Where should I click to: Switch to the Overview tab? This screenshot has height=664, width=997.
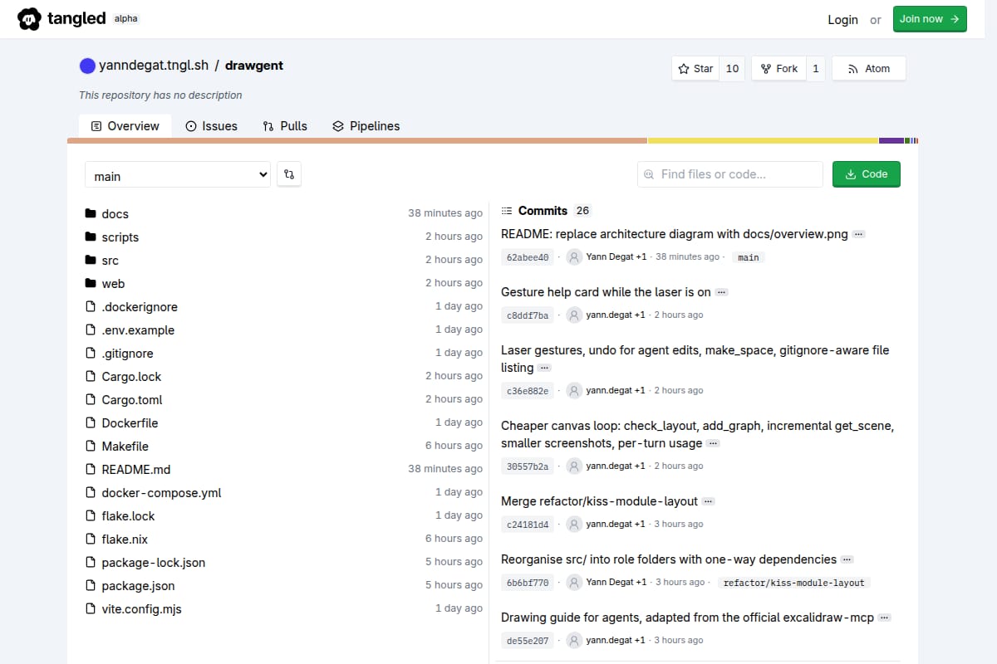point(125,126)
